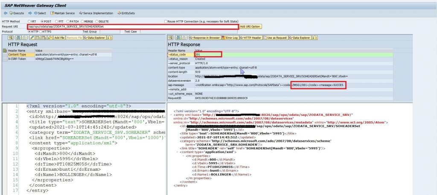Viewport: 437px width, 195px height.
Task: Select the POST HTTP method
Action: (42, 21)
